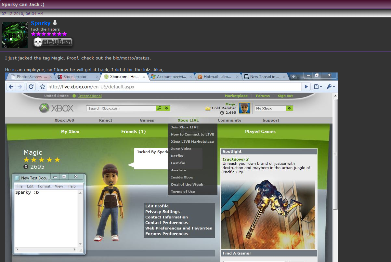Click the Forums top link
This screenshot has width=391, height=262.
pos(263,96)
